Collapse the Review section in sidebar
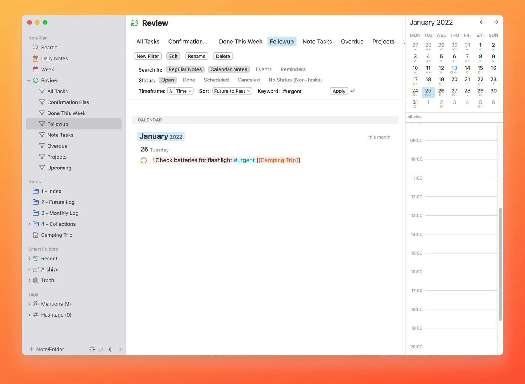This screenshot has height=384, width=525. click(29, 80)
